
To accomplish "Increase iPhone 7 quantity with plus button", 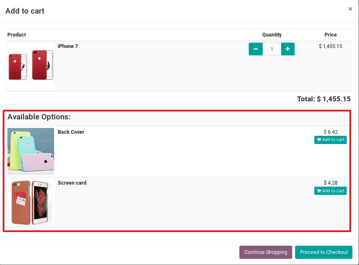I will pyautogui.click(x=288, y=49).
